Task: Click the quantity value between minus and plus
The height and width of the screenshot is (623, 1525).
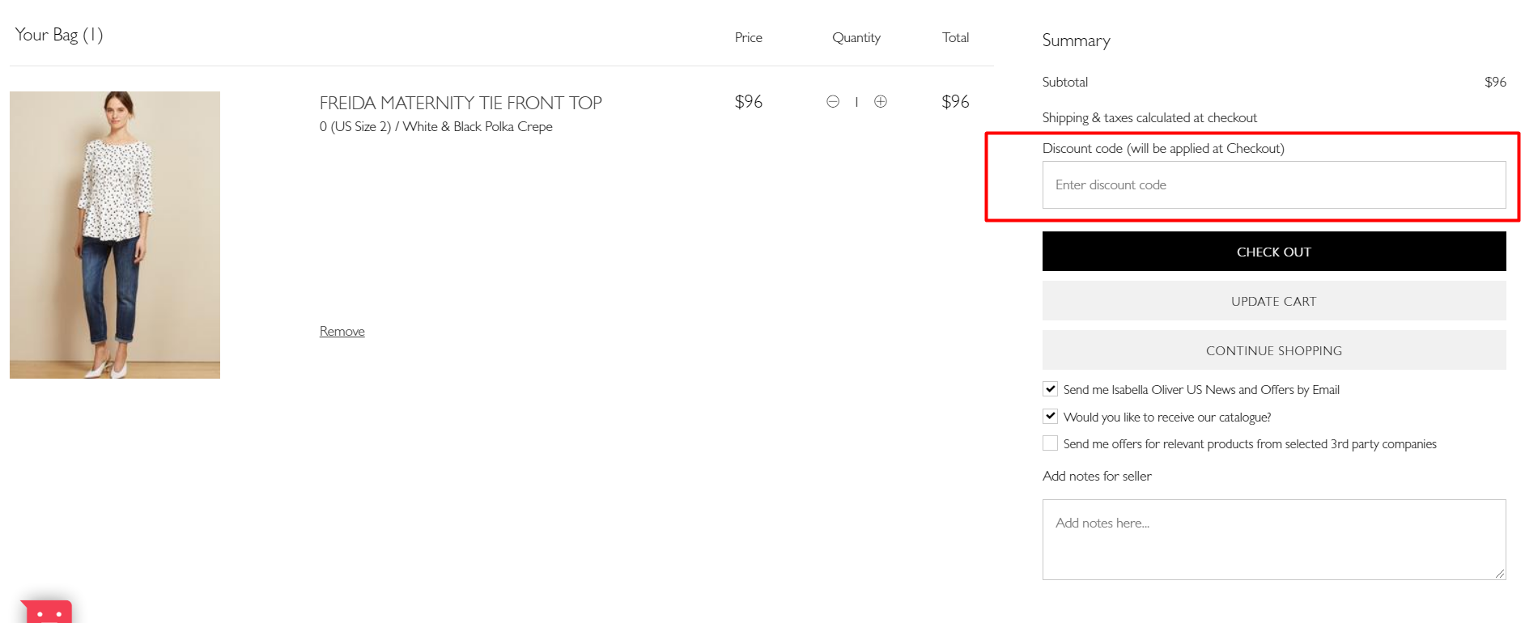Action: click(856, 102)
